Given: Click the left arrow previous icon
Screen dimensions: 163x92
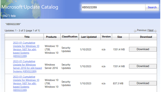Looking at the screenshot, I should point(135,31).
